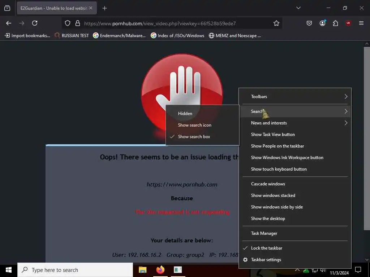Open Task Manager from context menu

click(x=295, y=233)
